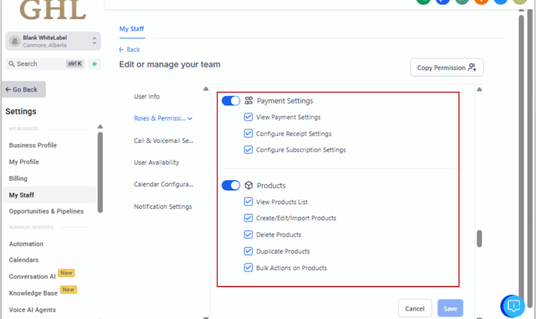Turn off the Payment Settings toggle
The width and height of the screenshot is (536, 319).
tap(231, 101)
